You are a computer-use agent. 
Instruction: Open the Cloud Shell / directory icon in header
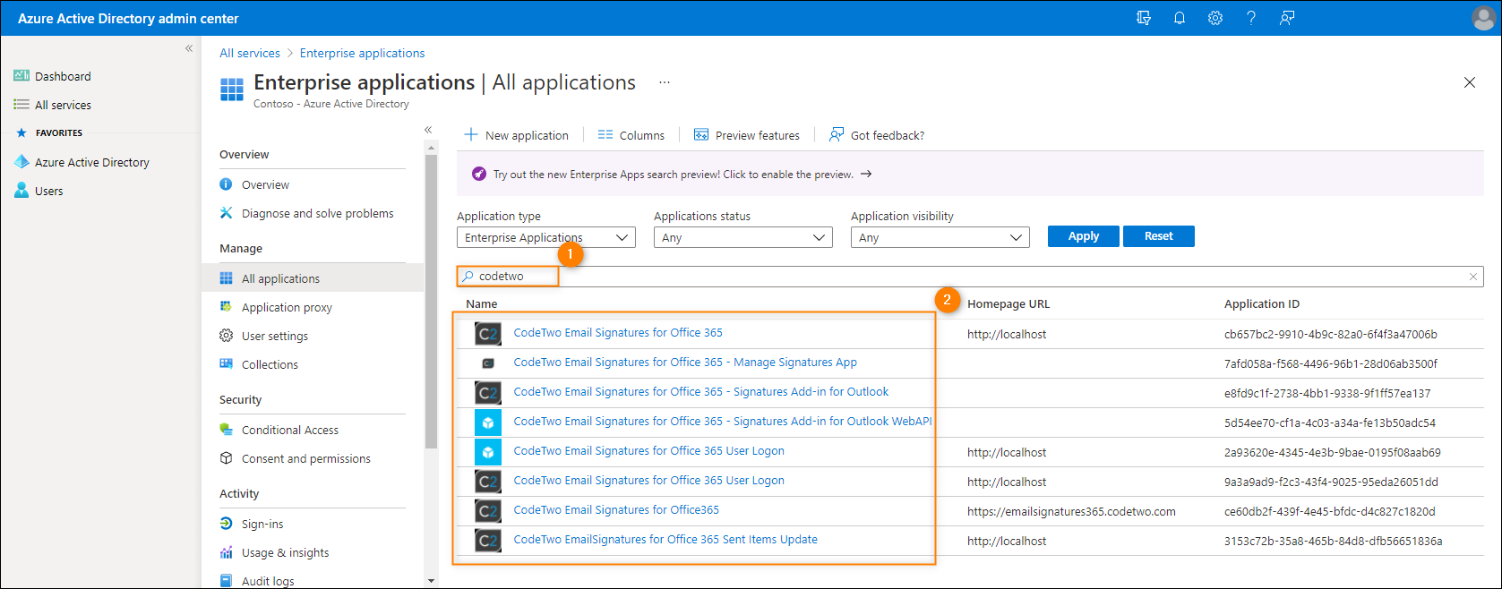point(1144,18)
